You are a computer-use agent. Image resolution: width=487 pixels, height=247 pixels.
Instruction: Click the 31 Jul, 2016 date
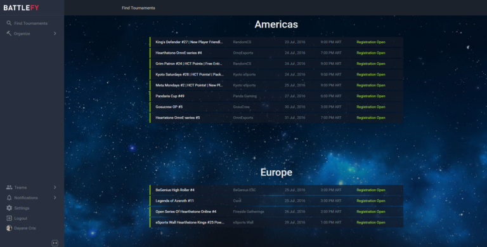coord(295,117)
